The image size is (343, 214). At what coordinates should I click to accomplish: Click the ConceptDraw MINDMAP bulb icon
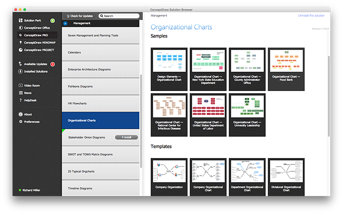tap(21, 42)
